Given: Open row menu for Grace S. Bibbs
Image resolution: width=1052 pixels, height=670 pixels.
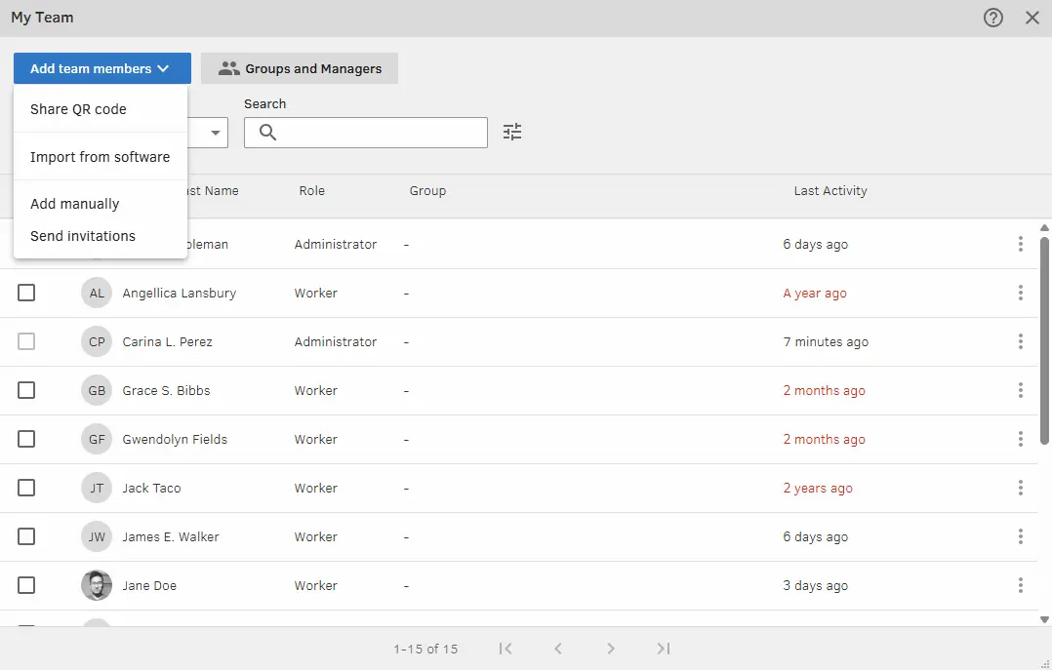Looking at the screenshot, I should coord(1020,390).
